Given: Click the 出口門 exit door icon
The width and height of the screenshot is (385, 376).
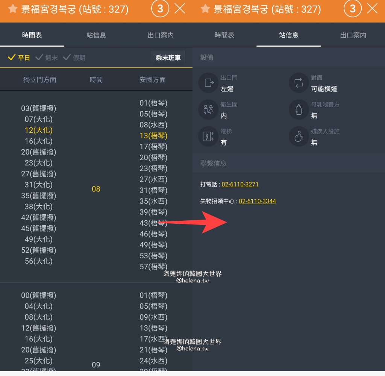Looking at the screenshot, I should coord(208,83).
